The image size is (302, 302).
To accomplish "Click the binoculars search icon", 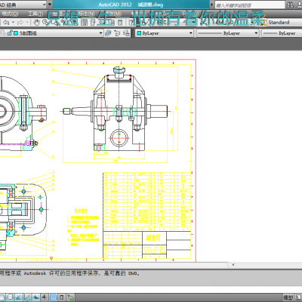I will (290, 5).
